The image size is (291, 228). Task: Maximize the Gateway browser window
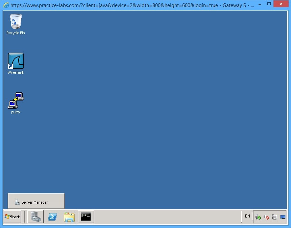coord(269,4)
